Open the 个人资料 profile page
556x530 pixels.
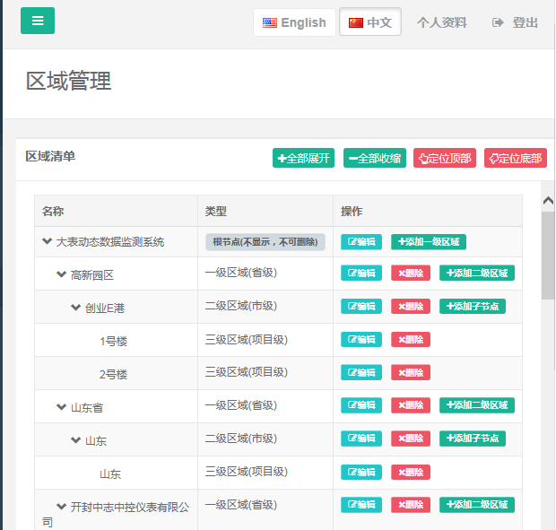point(442,22)
